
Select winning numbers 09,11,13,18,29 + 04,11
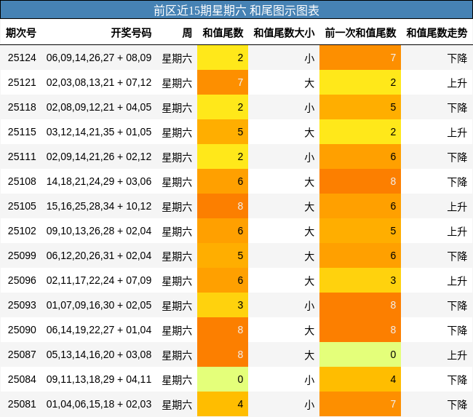pyautogui.click(x=99, y=379)
